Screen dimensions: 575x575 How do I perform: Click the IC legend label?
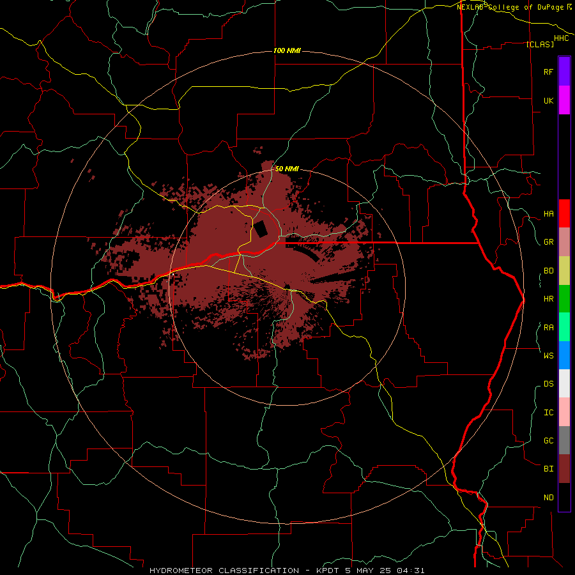click(x=548, y=413)
